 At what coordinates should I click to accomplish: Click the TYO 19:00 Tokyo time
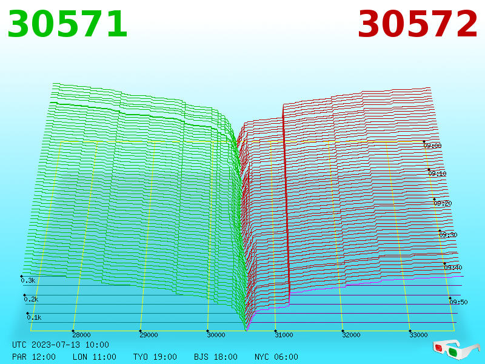point(155,357)
